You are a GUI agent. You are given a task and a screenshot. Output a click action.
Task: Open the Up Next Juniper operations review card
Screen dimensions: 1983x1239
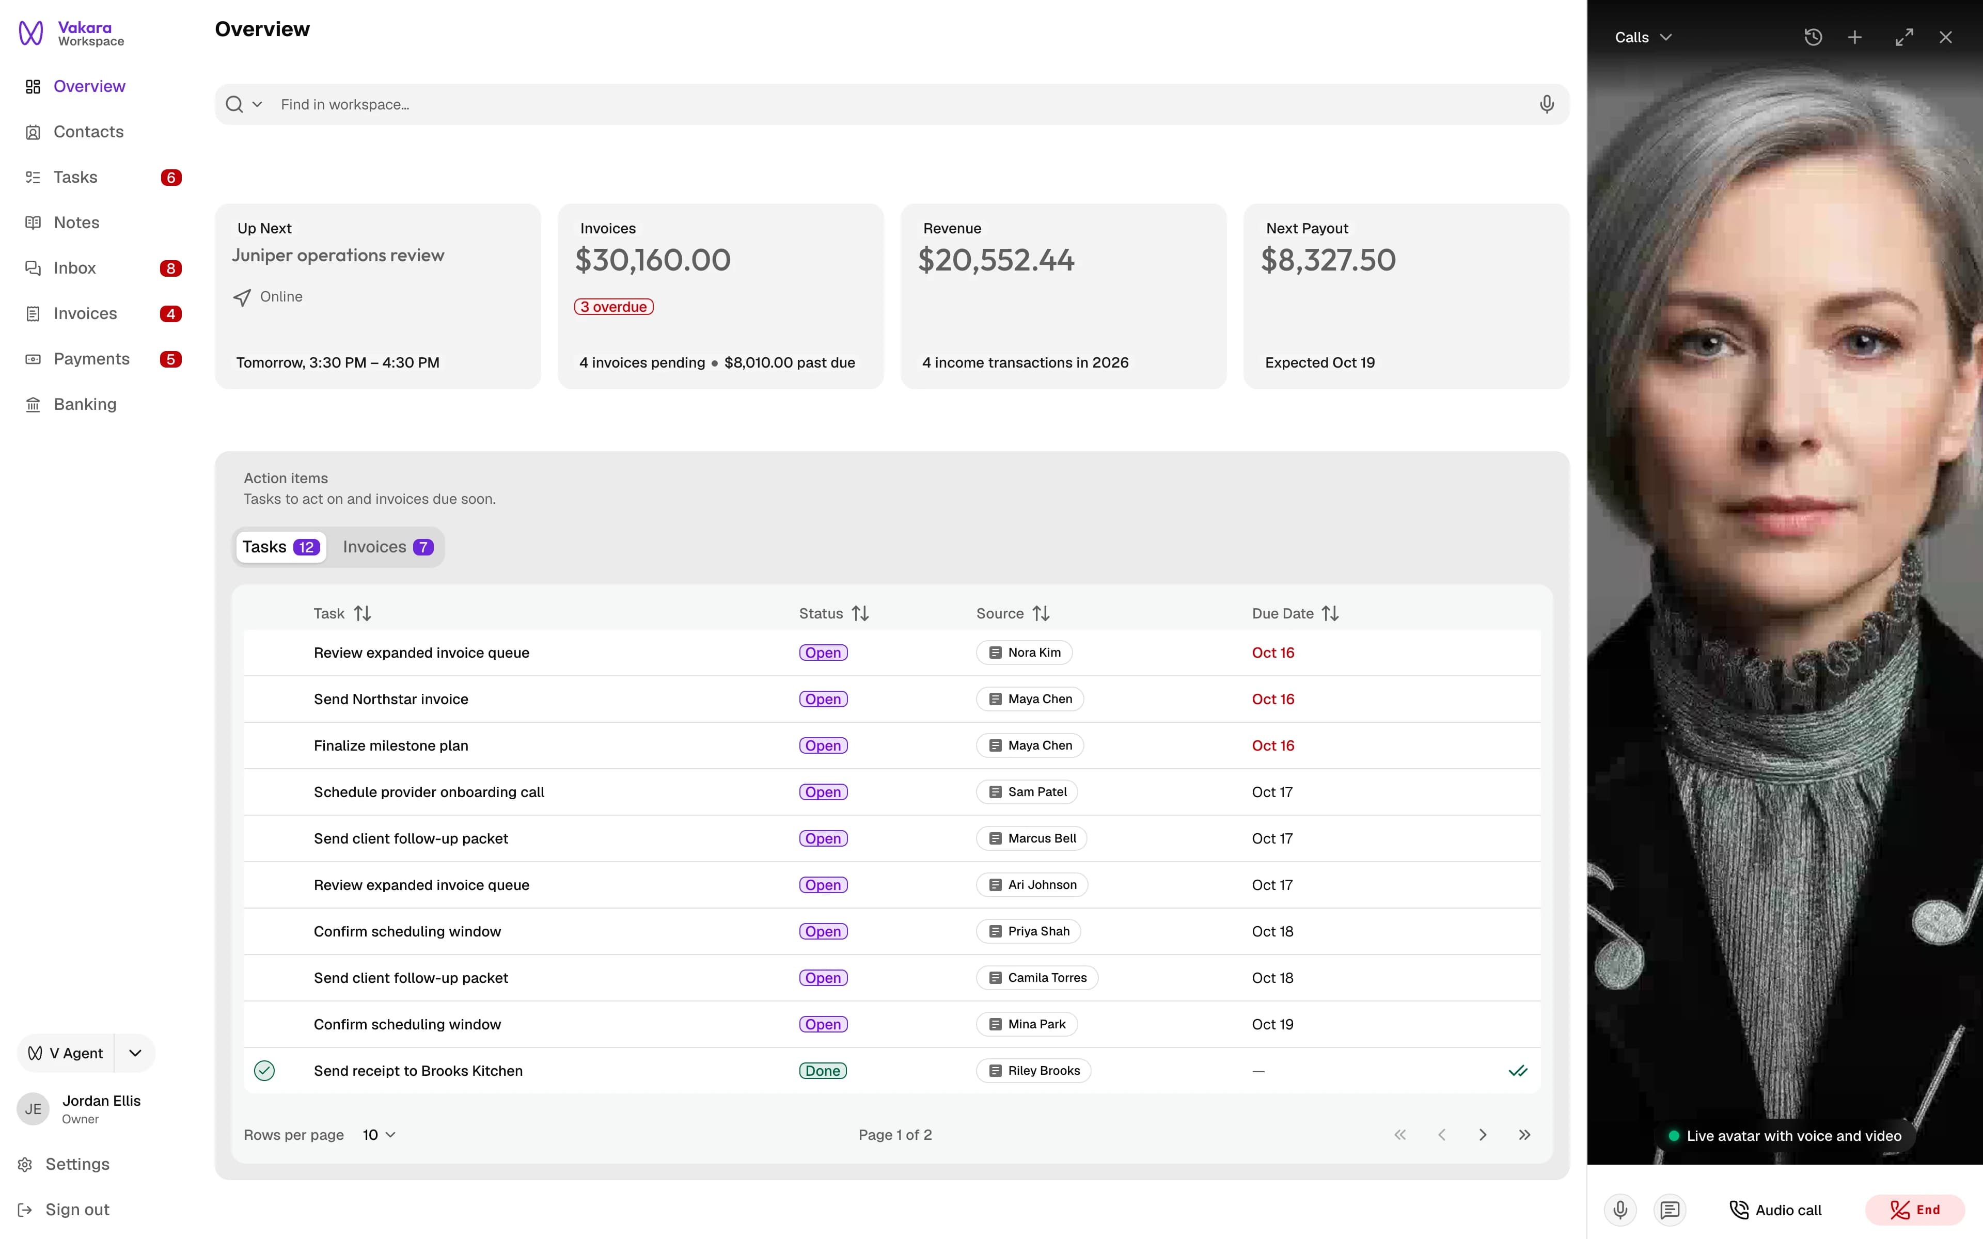pyautogui.click(x=378, y=296)
